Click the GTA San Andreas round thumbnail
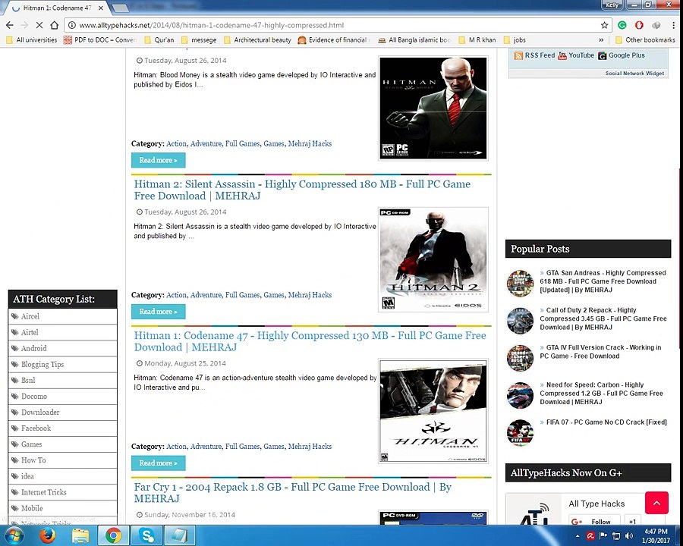 point(520,284)
